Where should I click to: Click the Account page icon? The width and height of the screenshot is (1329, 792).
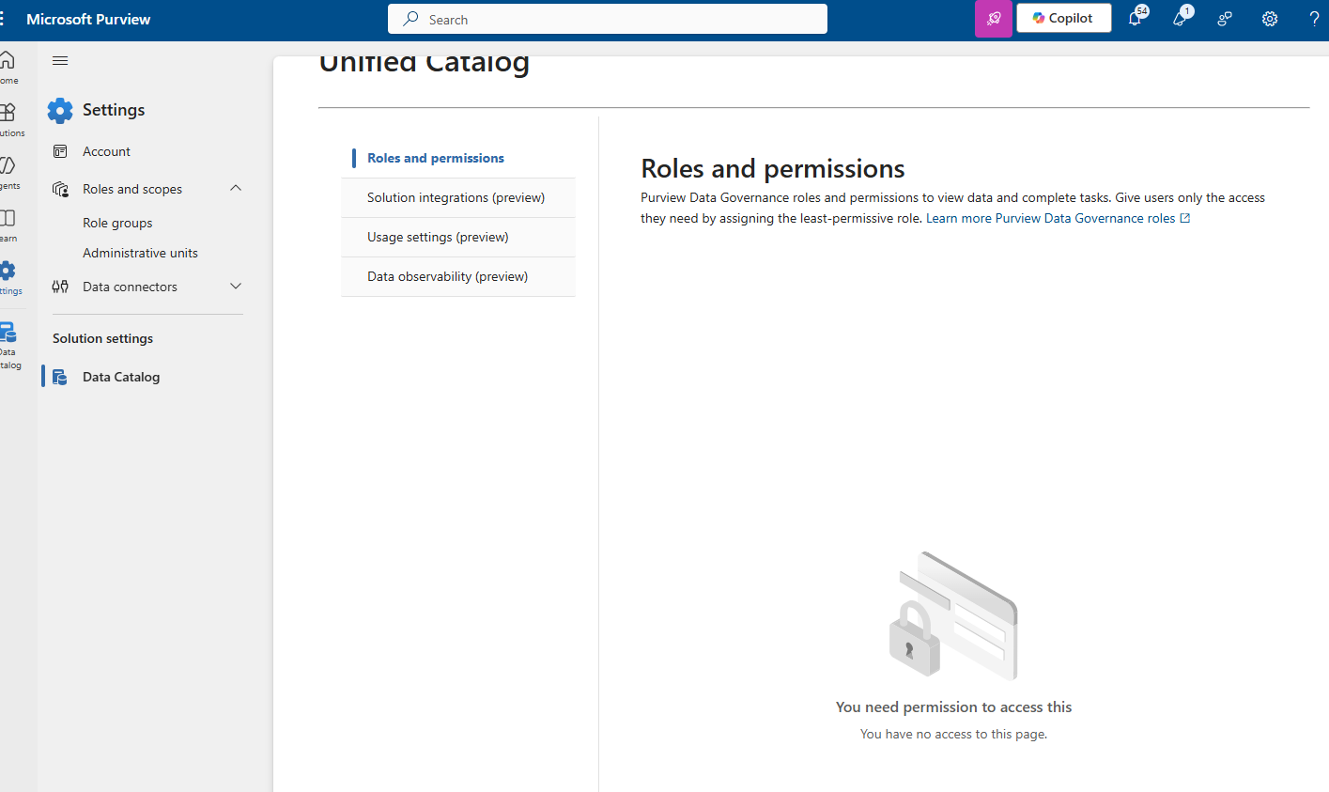click(x=60, y=151)
